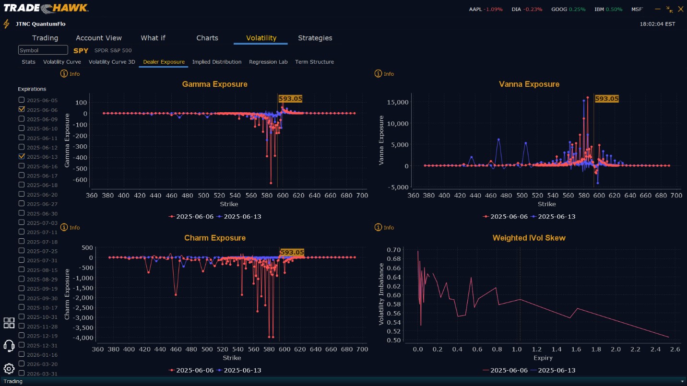This screenshot has height=386, width=687.
Task: Switch to the Trading tab
Action: coord(45,38)
